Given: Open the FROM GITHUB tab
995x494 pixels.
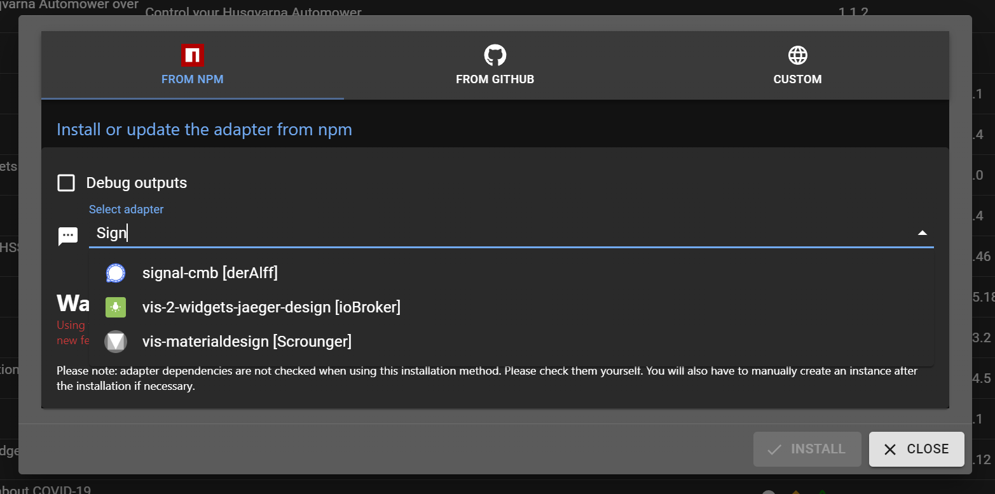Looking at the screenshot, I should pos(495,65).
